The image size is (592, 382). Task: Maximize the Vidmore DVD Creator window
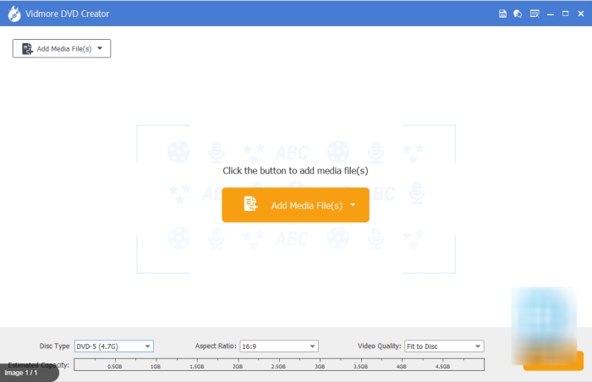pyautogui.click(x=565, y=14)
